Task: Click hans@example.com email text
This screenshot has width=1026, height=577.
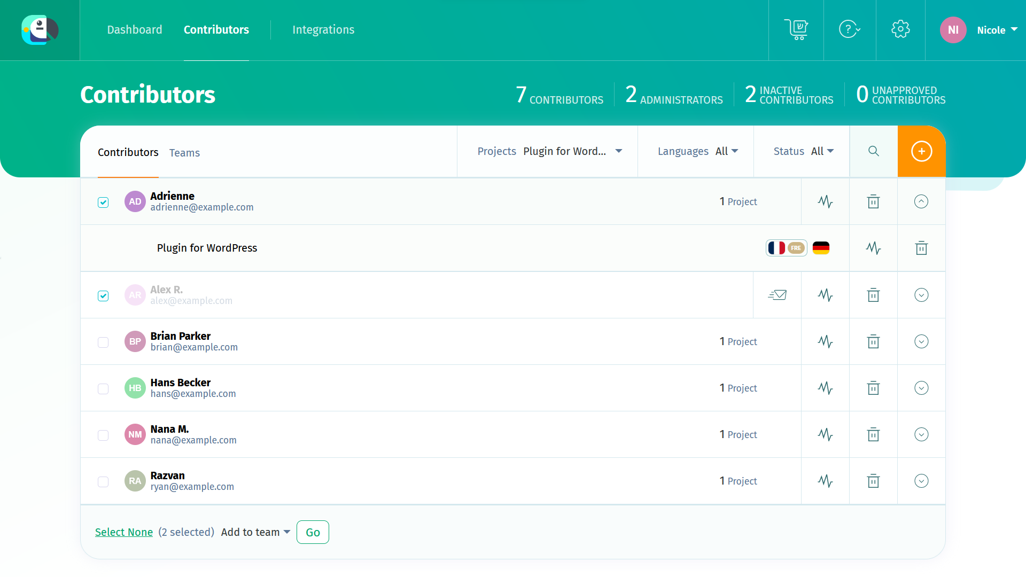Action: click(193, 394)
